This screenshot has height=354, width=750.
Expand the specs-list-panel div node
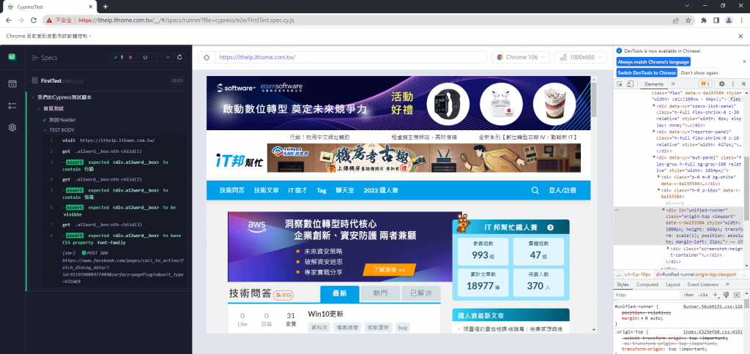[654, 105]
